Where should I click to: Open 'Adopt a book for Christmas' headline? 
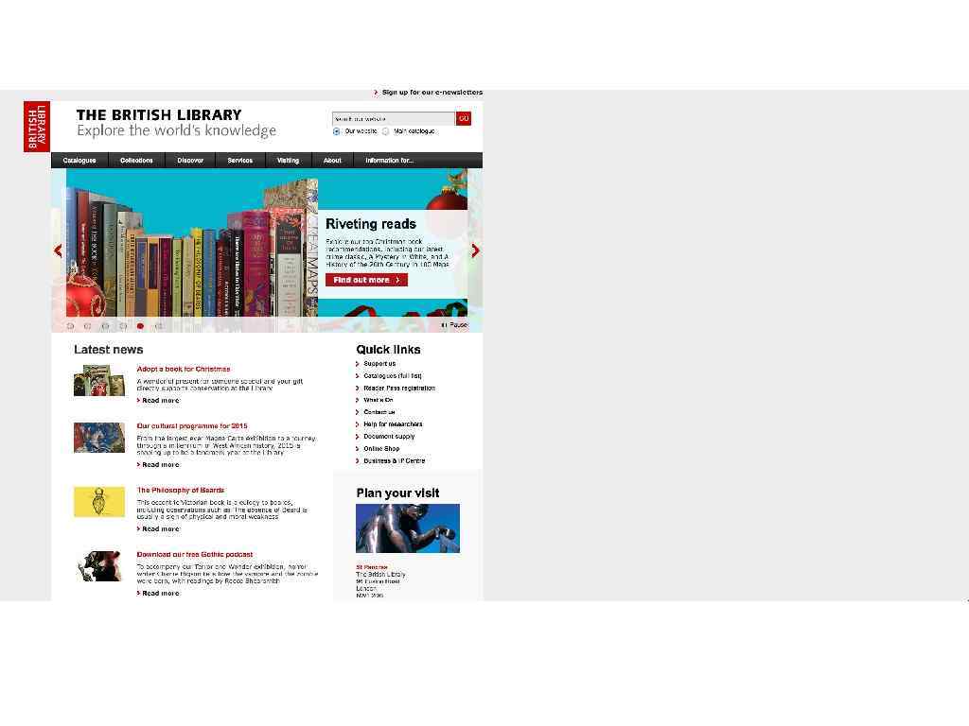[x=184, y=370]
